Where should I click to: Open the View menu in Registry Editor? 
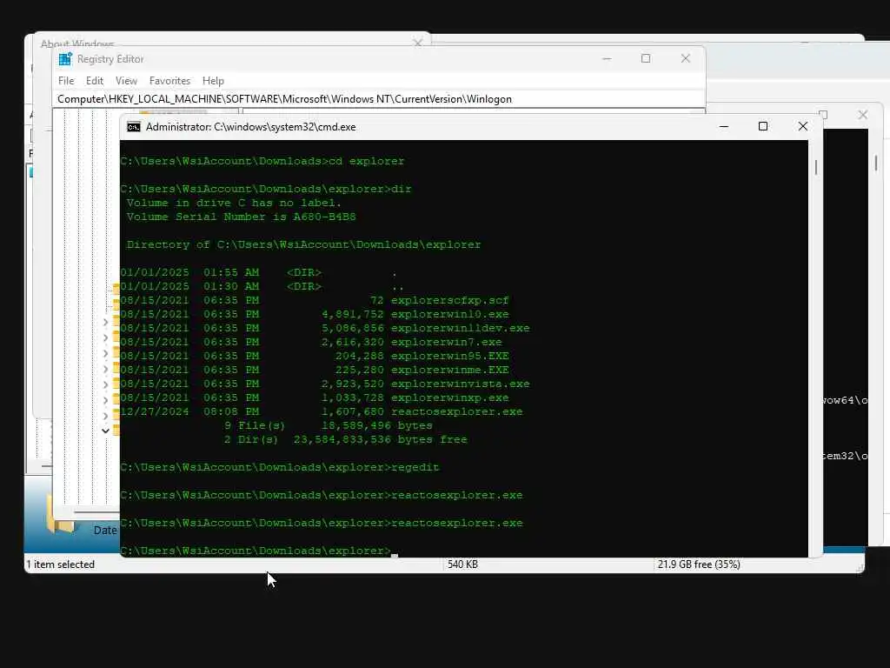(x=126, y=81)
